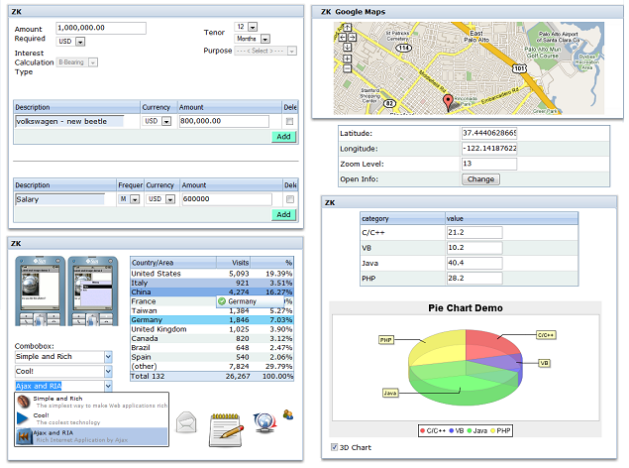Tick the delete checkbox for Salary row
This screenshot has height=468, width=629.
click(x=289, y=199)
